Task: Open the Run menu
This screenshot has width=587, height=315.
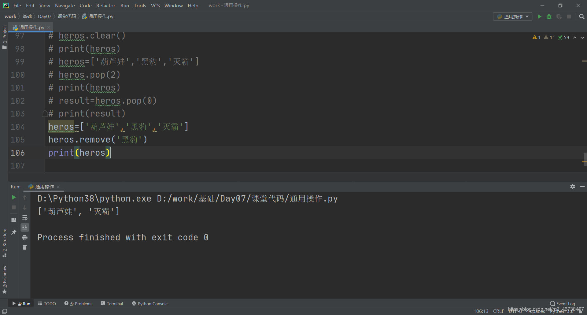Action: (125, 6)
